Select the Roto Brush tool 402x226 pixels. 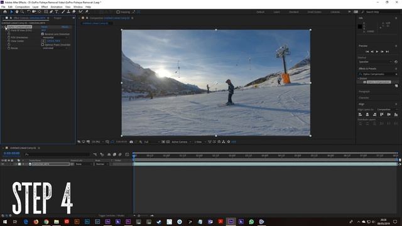coord(81,12)
